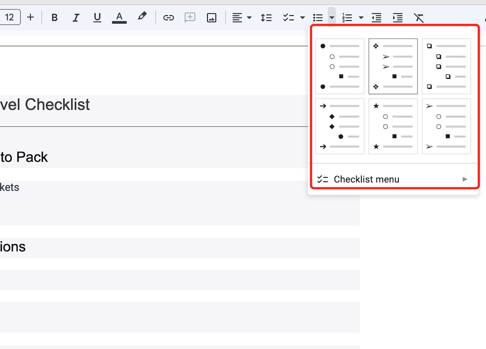
Task: Insert an image using the image icon
Action: 211,17
